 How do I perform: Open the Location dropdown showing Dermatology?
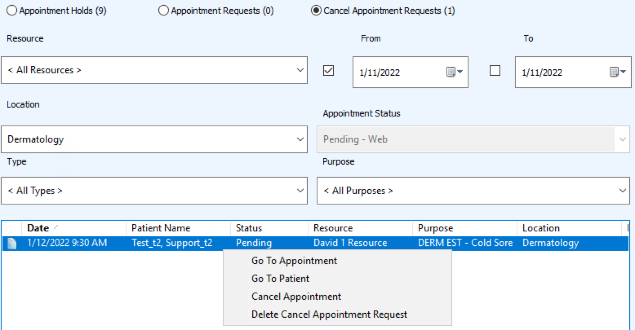(300, 139)
